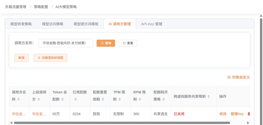Viewport: 263px width, 125px height.
Task: Navigate to 负载流量管理 breadcrumb
Action: click(16, 7)
